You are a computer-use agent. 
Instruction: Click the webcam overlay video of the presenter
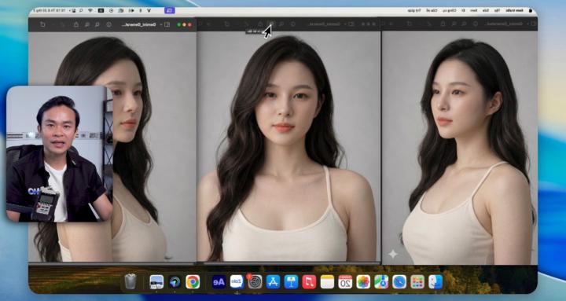click(x=60, y=153)
